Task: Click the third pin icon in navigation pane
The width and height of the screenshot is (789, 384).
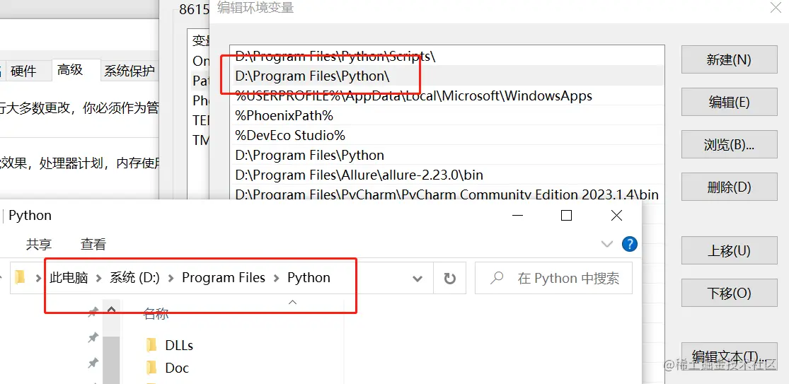Action: coord(93,362)
